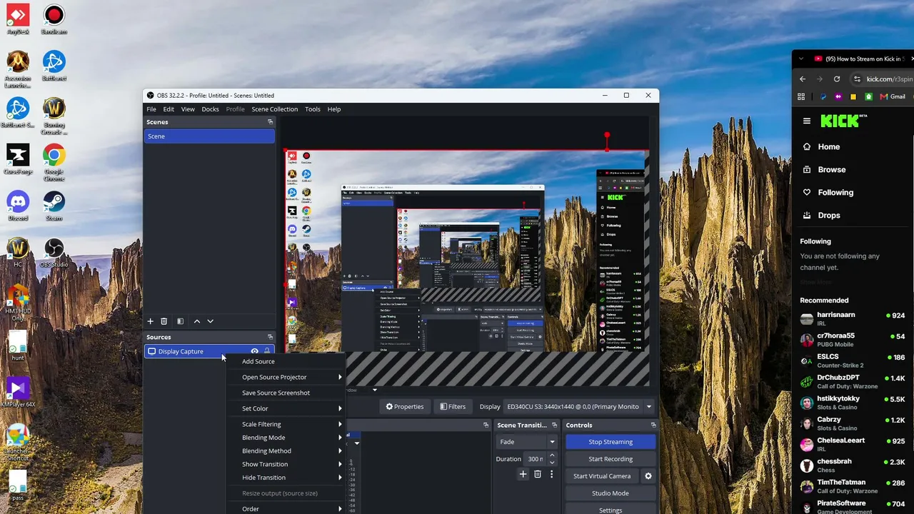Decrease transition duration with the down stepper
The height and width of the screenshot is (514, 914).
[x=552, y=463]
